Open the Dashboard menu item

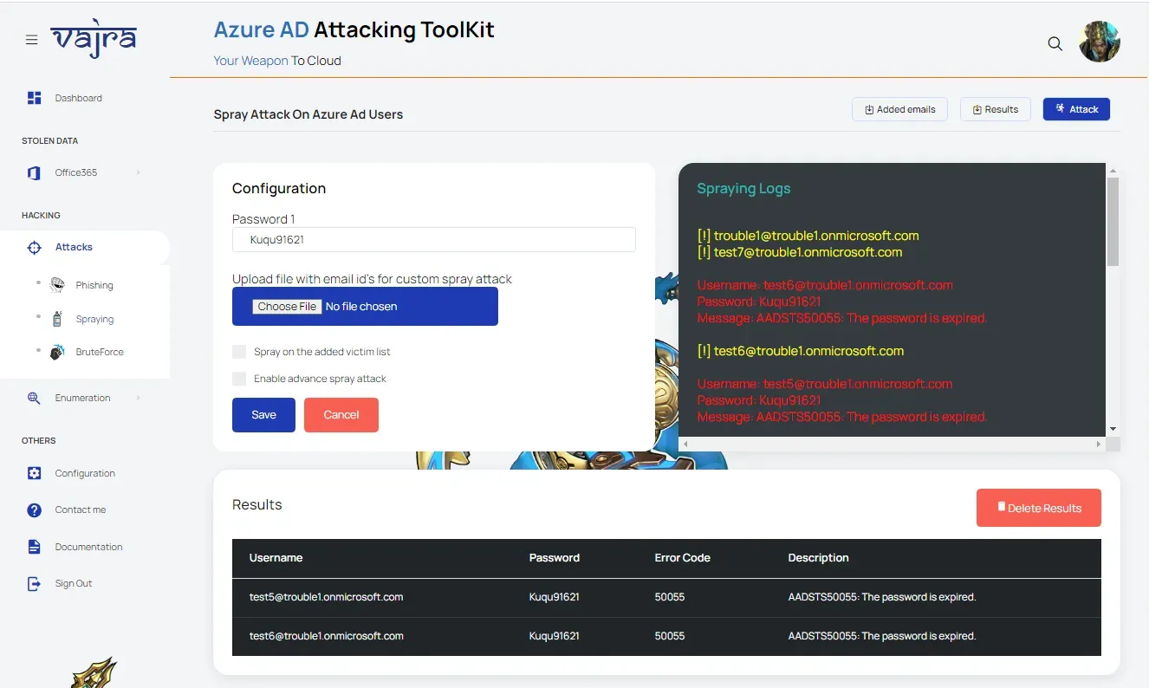pos(78,98)
